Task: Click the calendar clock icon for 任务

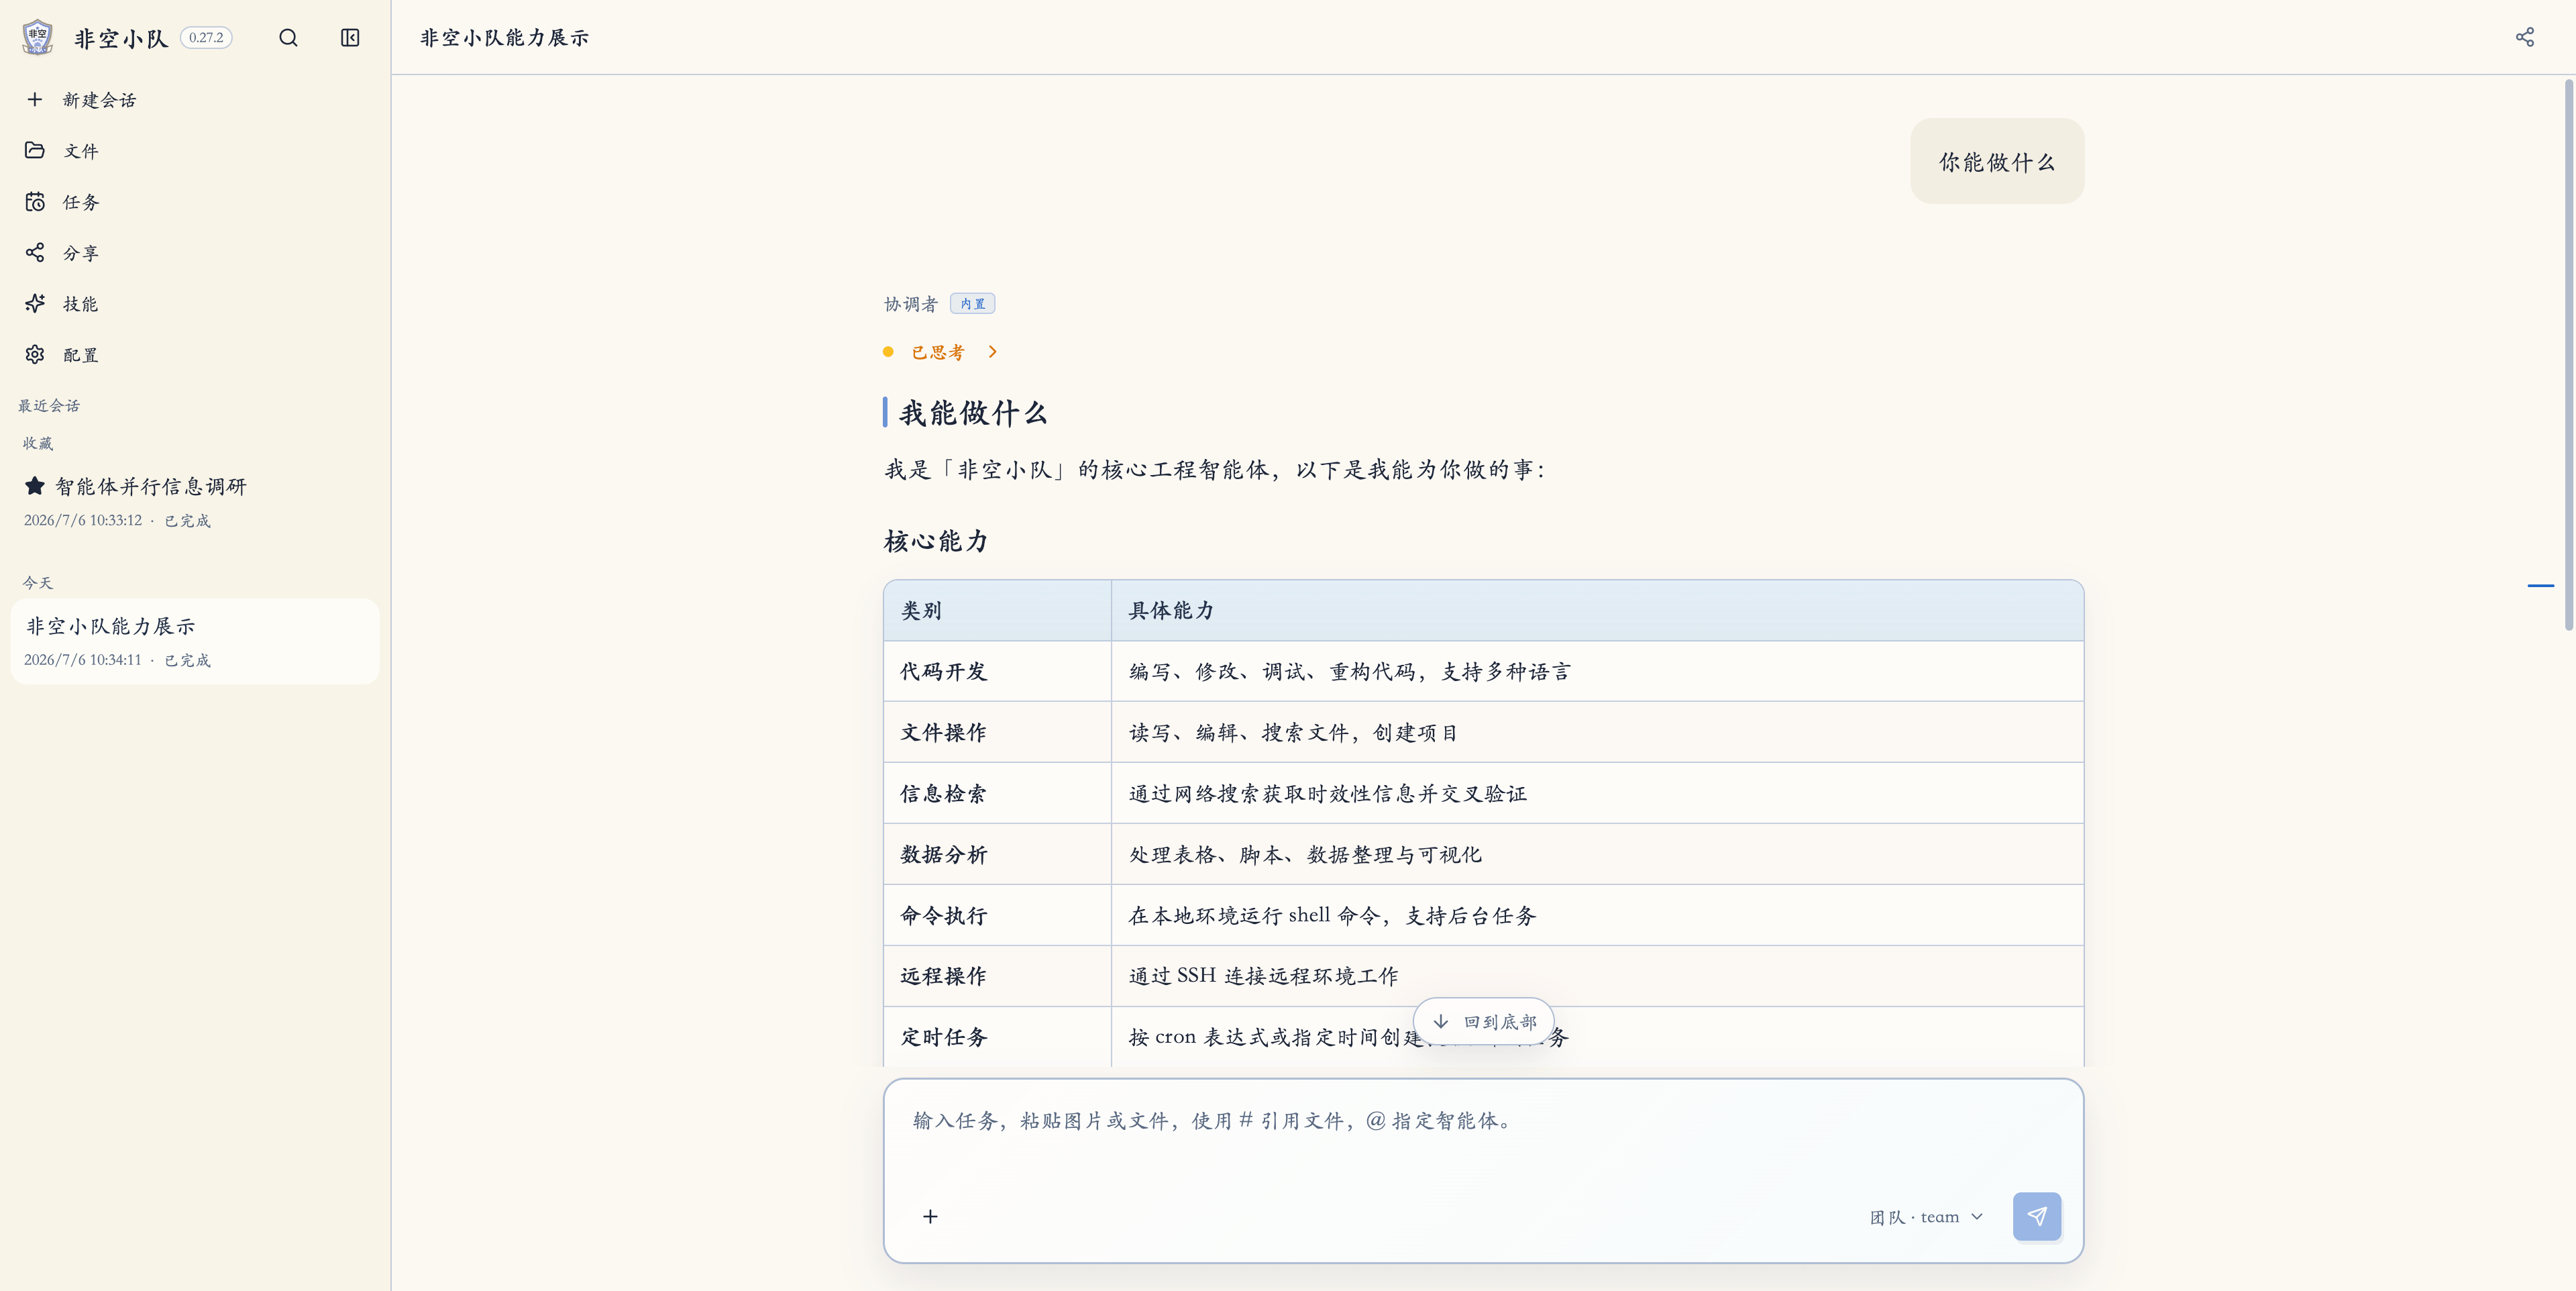Action: point(35,201)
